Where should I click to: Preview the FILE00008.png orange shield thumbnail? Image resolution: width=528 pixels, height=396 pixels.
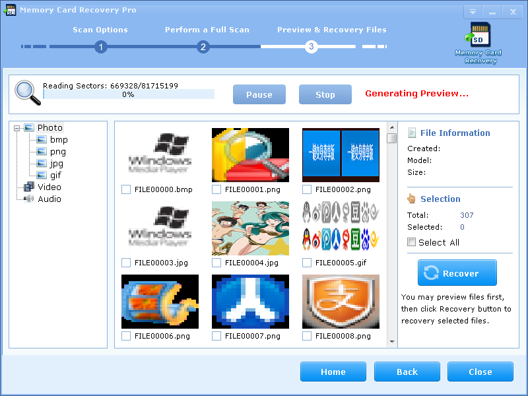(341, 302)
